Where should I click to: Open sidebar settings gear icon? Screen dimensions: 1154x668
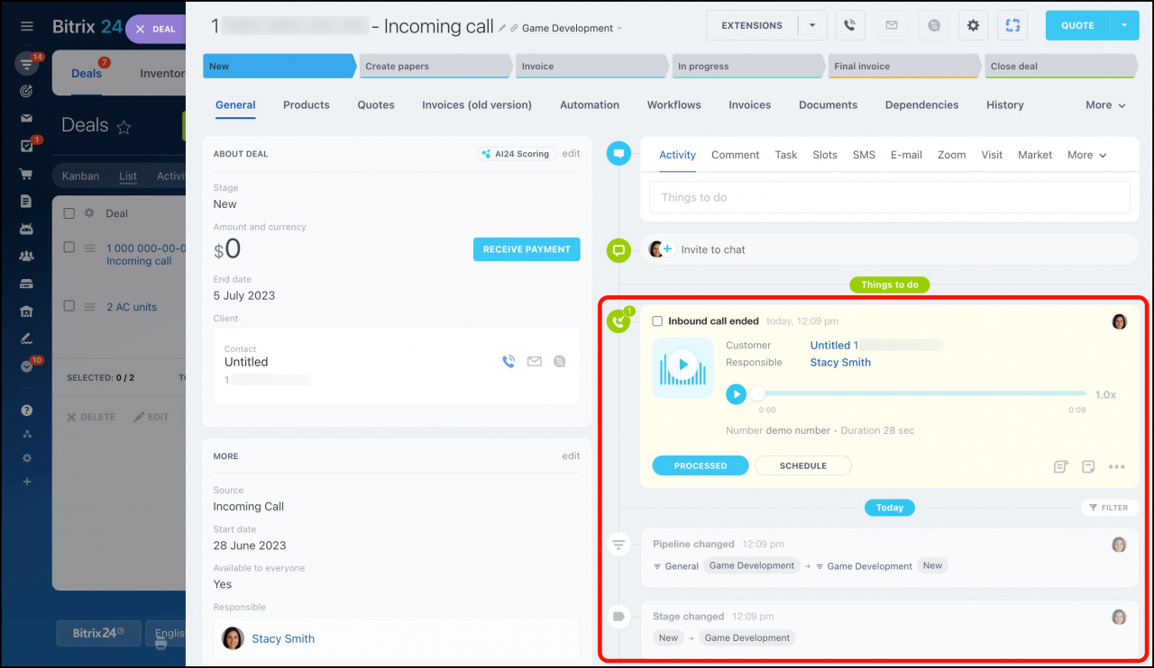point(26,458)
